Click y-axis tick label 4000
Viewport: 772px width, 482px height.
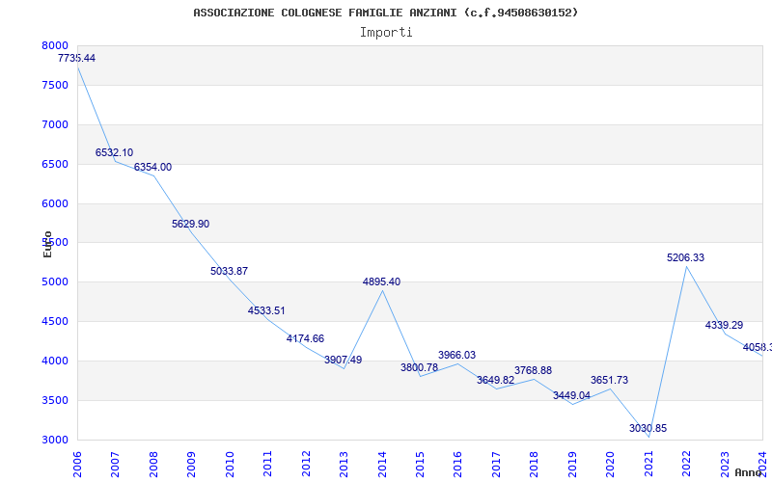pos(55,361)
